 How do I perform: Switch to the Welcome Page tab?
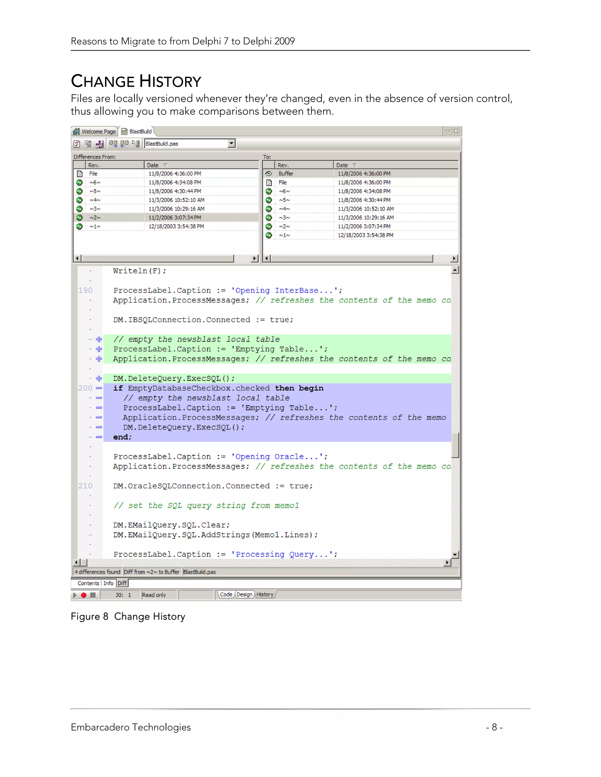pyautogui.click(x=95, y=131)
